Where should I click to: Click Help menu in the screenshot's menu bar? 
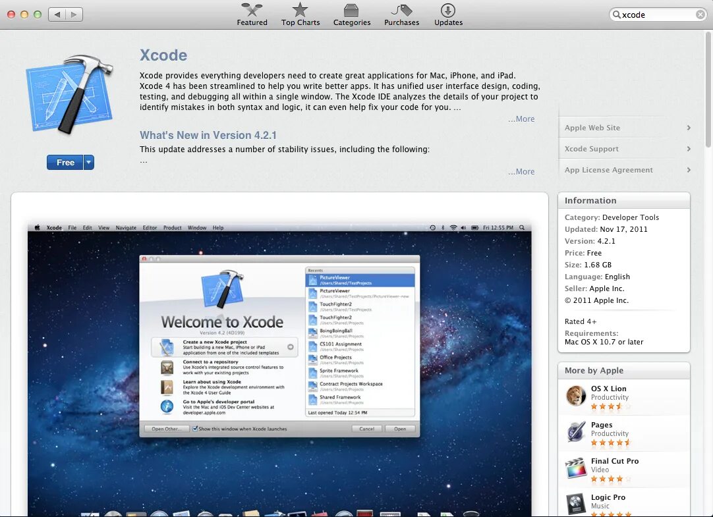click(x=218, y=228)
